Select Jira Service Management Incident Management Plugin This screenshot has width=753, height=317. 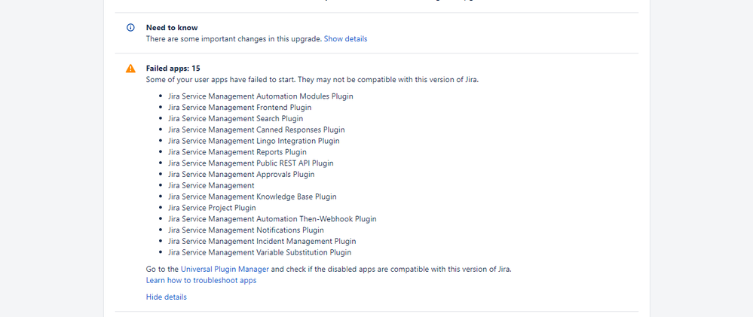tap(262, 241)
